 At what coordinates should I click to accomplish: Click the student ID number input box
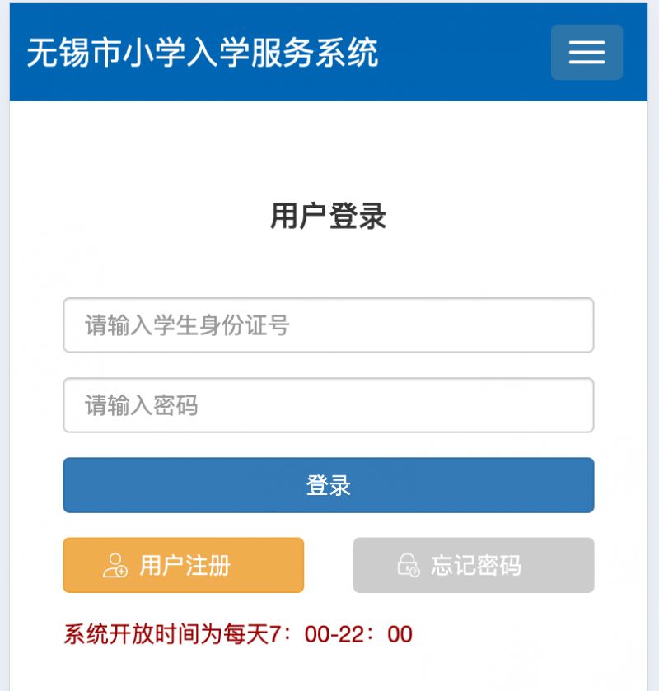[329, 325]
